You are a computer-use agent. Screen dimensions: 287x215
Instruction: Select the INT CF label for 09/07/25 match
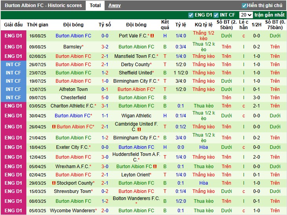[13, 98]
